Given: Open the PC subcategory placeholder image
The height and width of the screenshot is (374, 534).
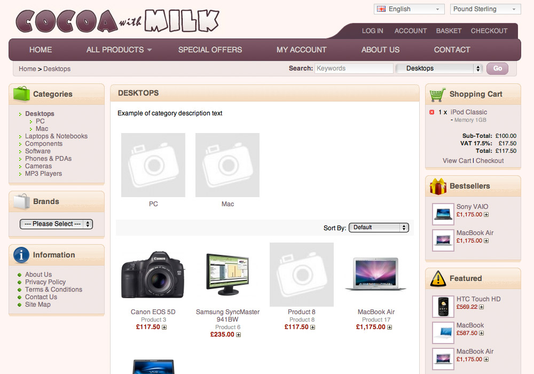Looking at the screenshot, I should point(153,165).
